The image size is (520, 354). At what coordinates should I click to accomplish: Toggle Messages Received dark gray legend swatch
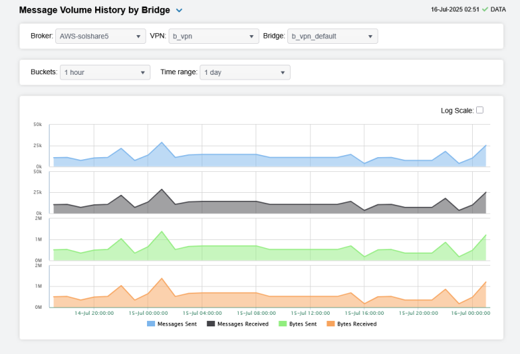click(x=210, y=324)
